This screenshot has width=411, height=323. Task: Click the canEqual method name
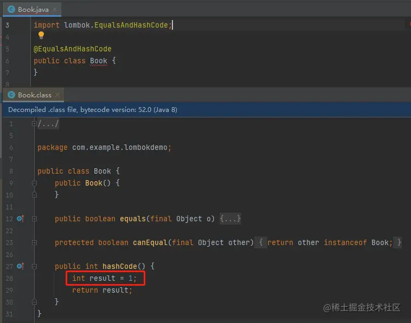pos(150,242)
